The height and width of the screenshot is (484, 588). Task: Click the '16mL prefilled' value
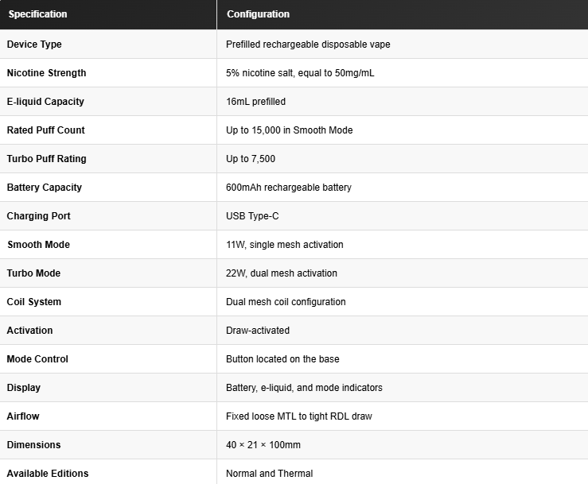click(255, 102)
